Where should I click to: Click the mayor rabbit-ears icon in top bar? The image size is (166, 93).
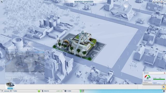154,2
